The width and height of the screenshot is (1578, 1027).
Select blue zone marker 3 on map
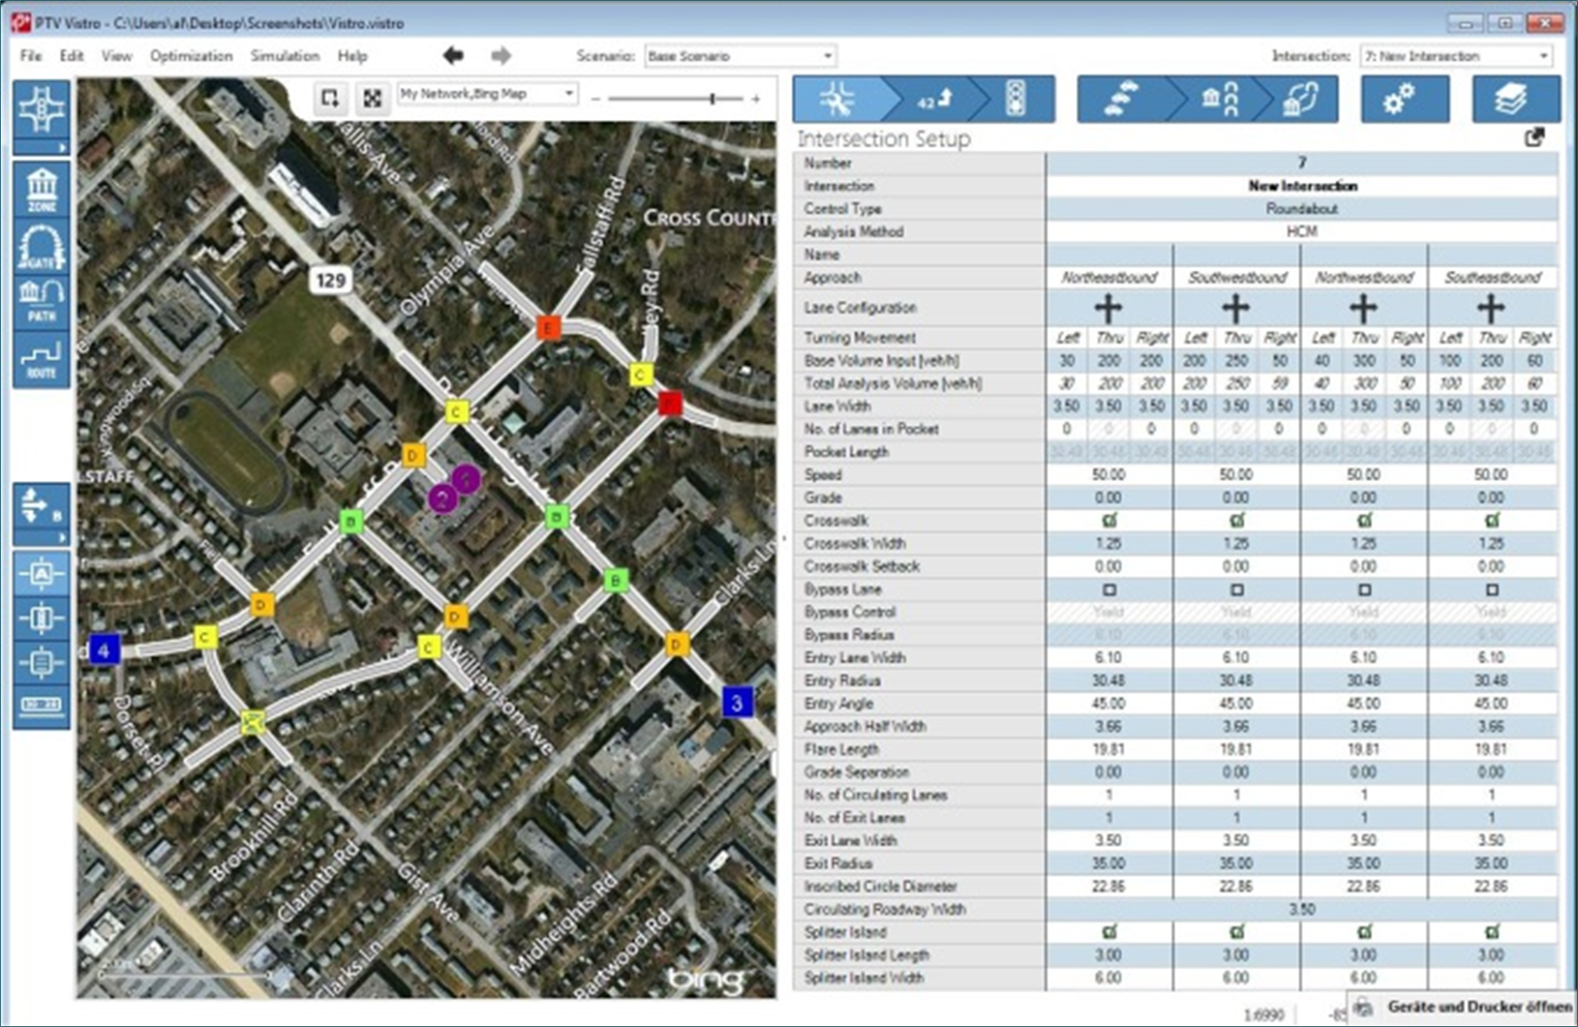(x=737, y=703)
